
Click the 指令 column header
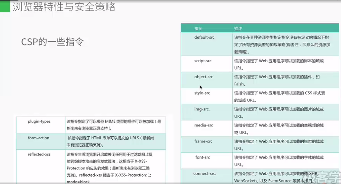(x=198, y=28)
